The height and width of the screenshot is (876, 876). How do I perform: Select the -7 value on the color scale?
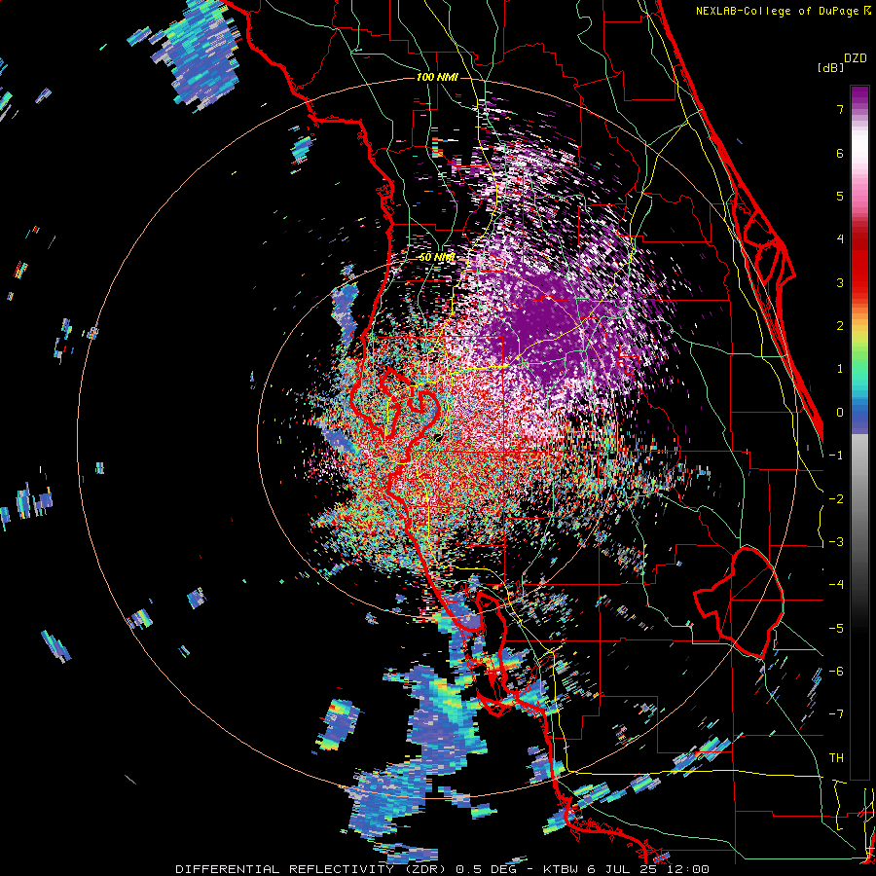[836, 714]
